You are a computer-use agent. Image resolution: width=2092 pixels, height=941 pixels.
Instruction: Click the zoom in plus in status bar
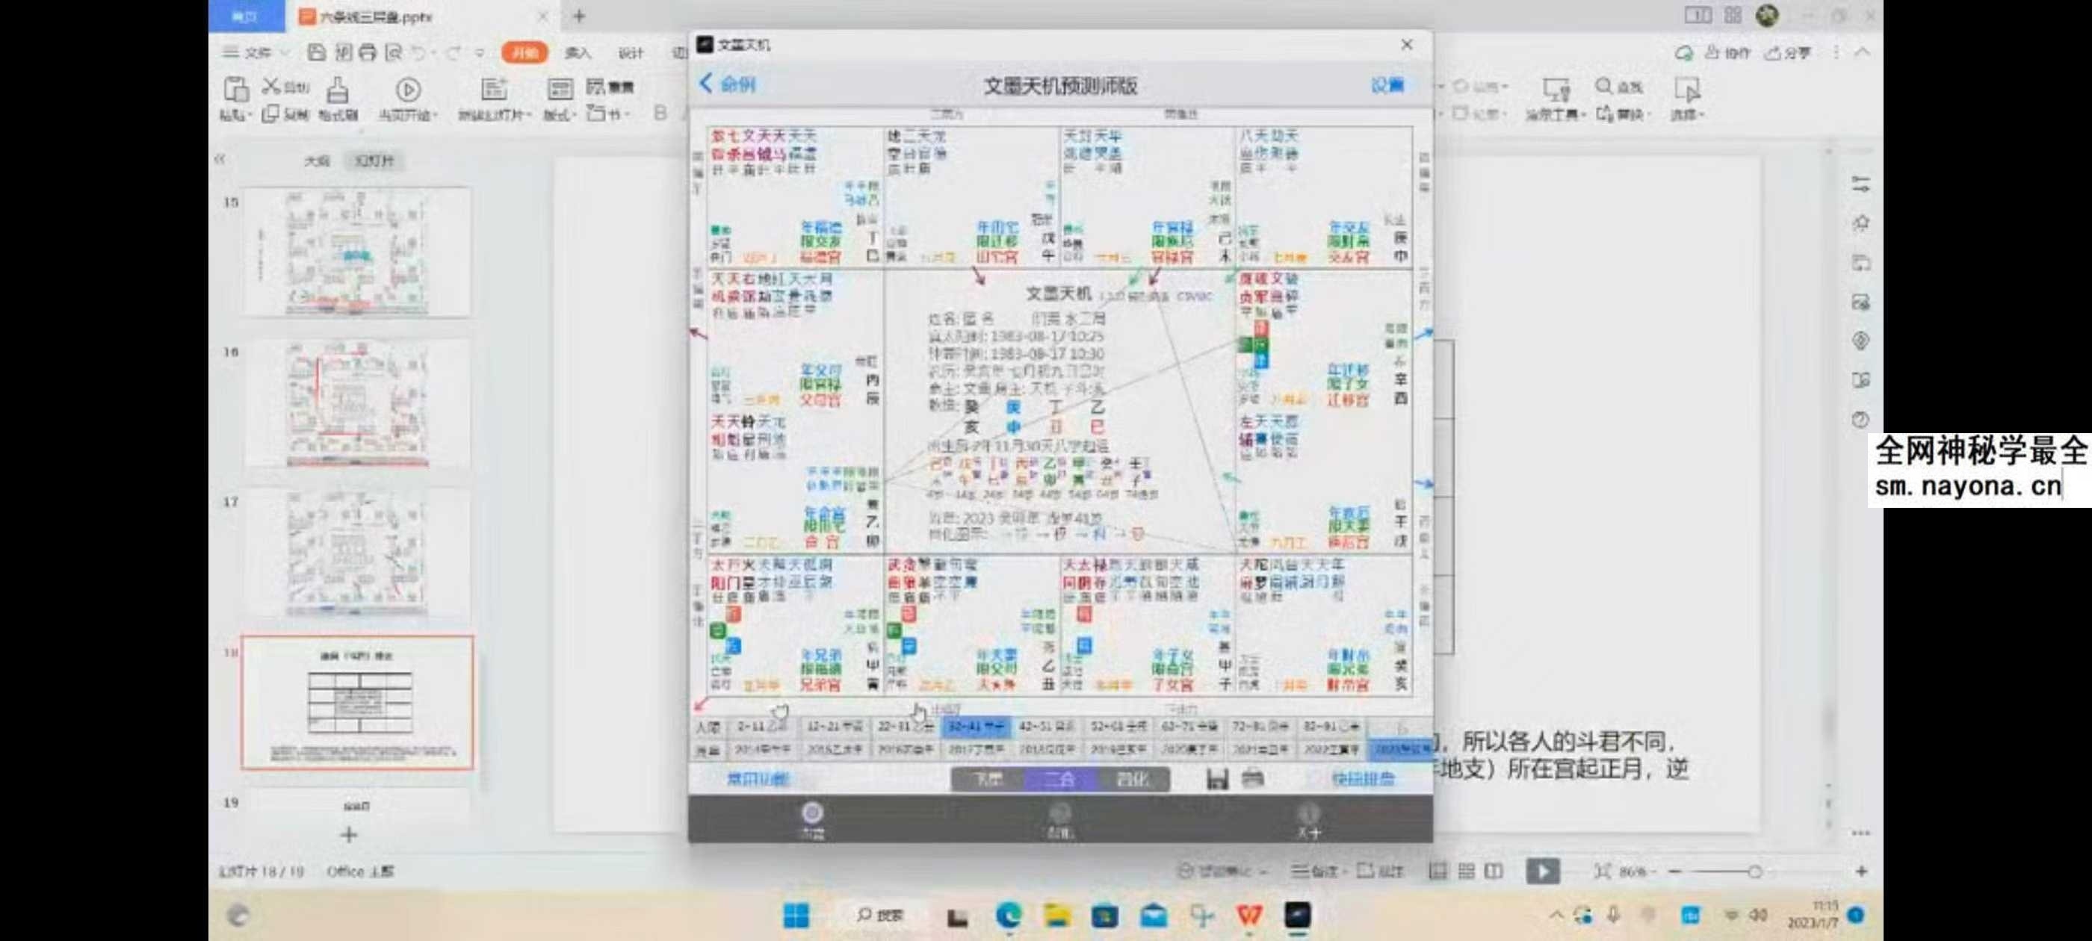pyautogui.click(x=1861, y=872)
